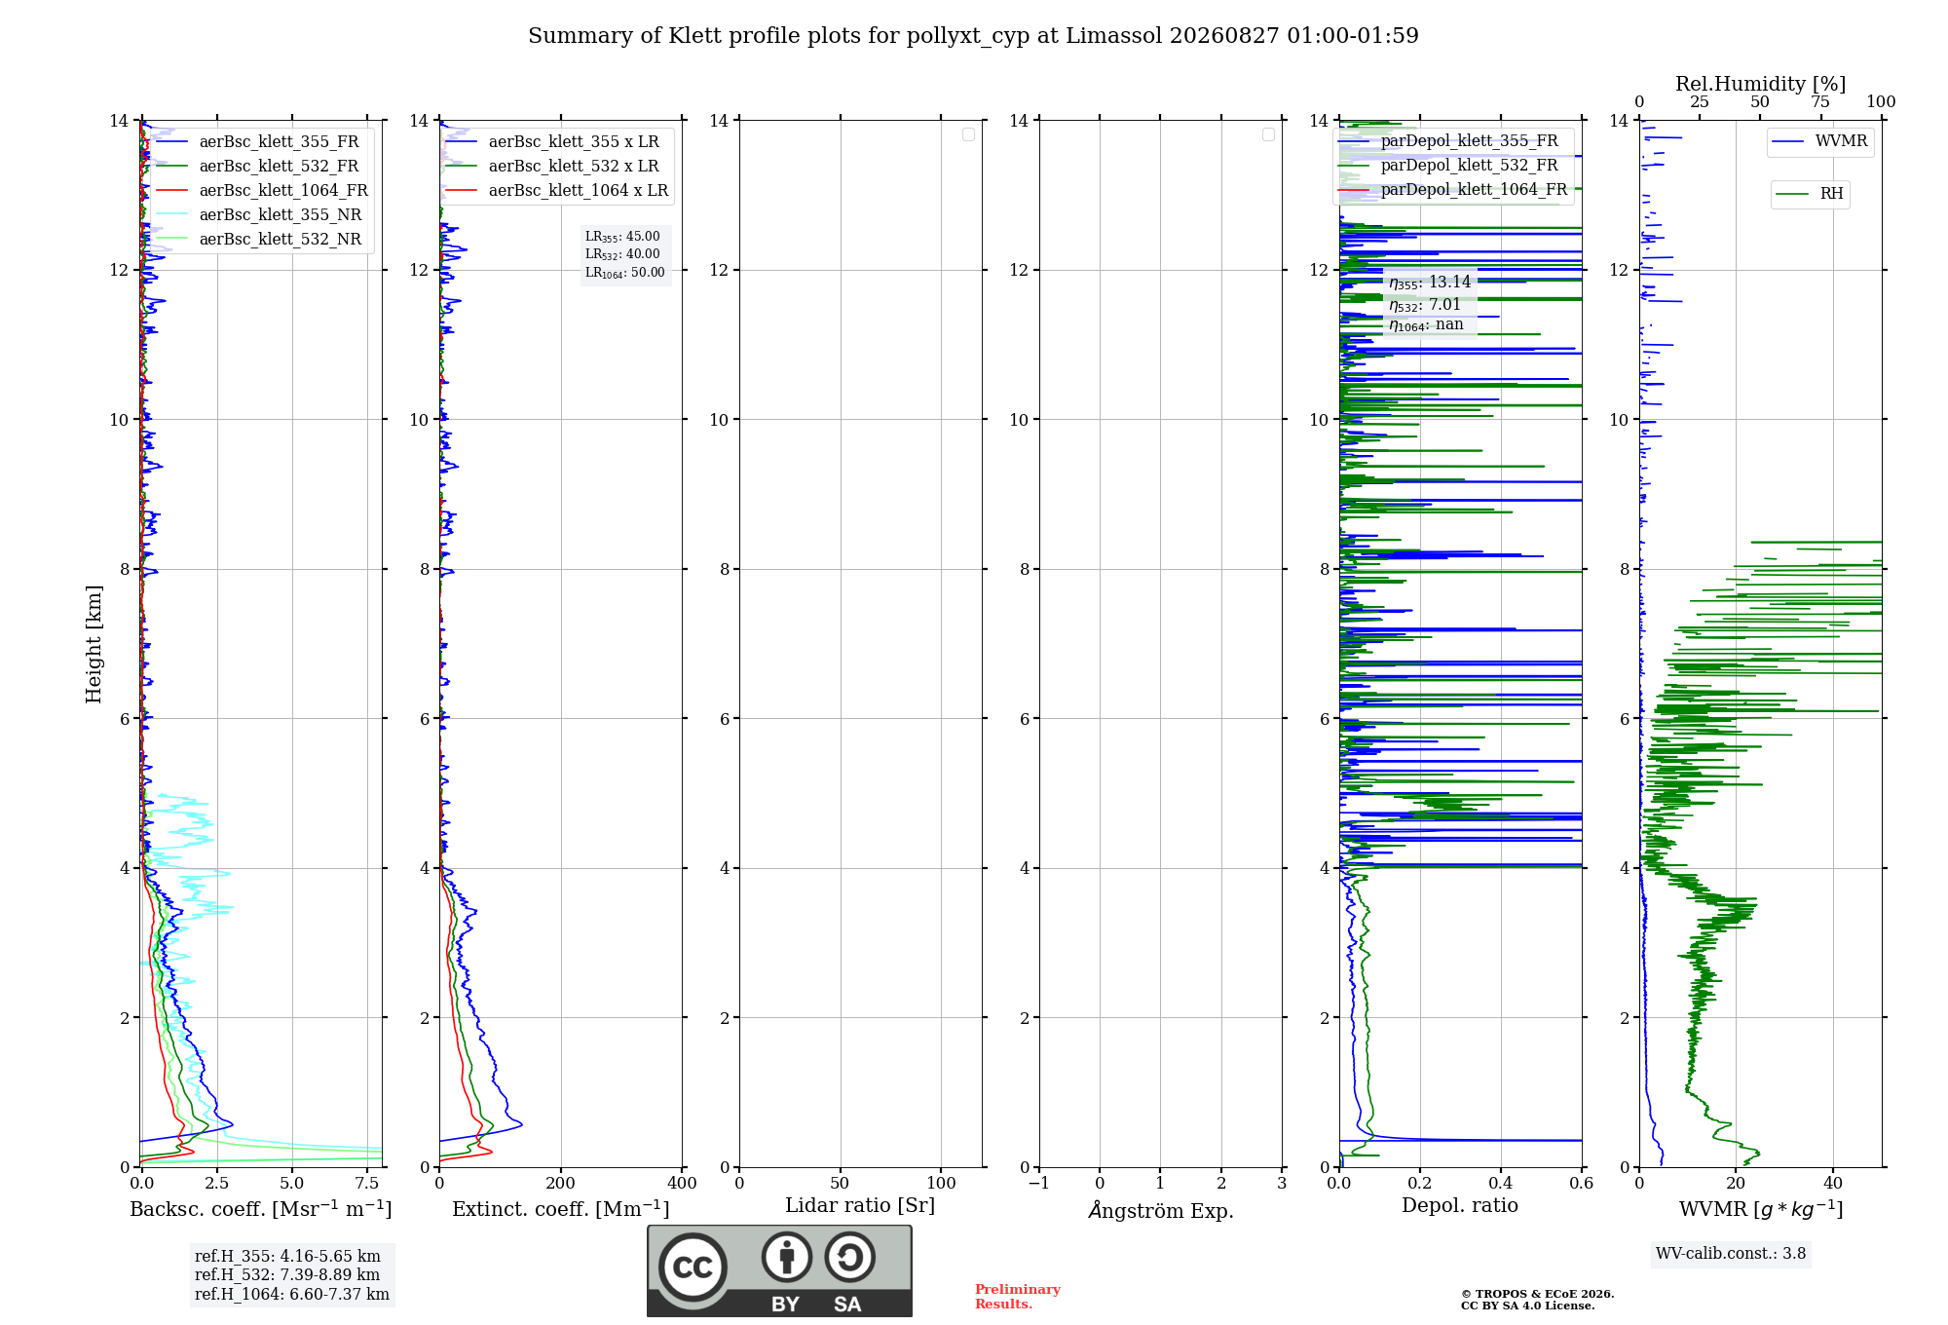The width and height of the screenshot is (1948, 1325).
Task: Click the η532: 7.01 annotation
Action: (1425, 305)
